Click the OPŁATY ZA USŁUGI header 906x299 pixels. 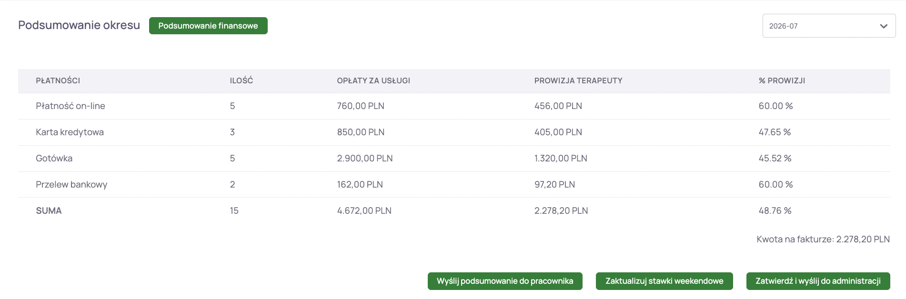coord(373,81)
